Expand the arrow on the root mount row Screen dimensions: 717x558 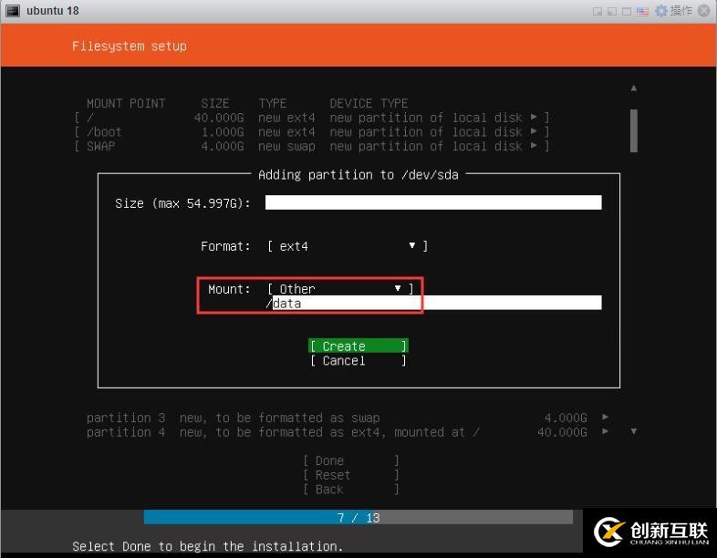pyautogui.click(x=534, y=117)
